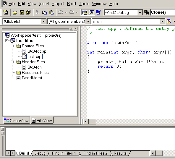Collapse the Header Files folder
This screenshot has width=175, height=159.
coord(12,62)
